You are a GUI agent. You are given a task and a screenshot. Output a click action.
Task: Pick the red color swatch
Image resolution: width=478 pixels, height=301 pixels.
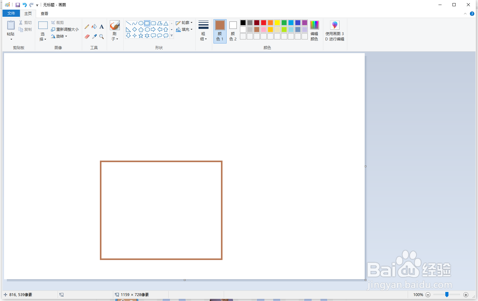pyautogui.click(x=264, y=23)
